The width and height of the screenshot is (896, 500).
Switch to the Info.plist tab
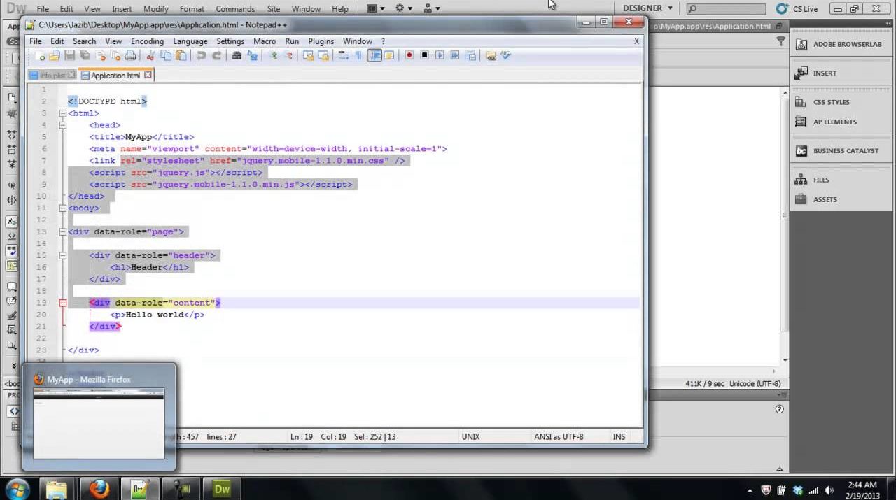pos(52,76)
